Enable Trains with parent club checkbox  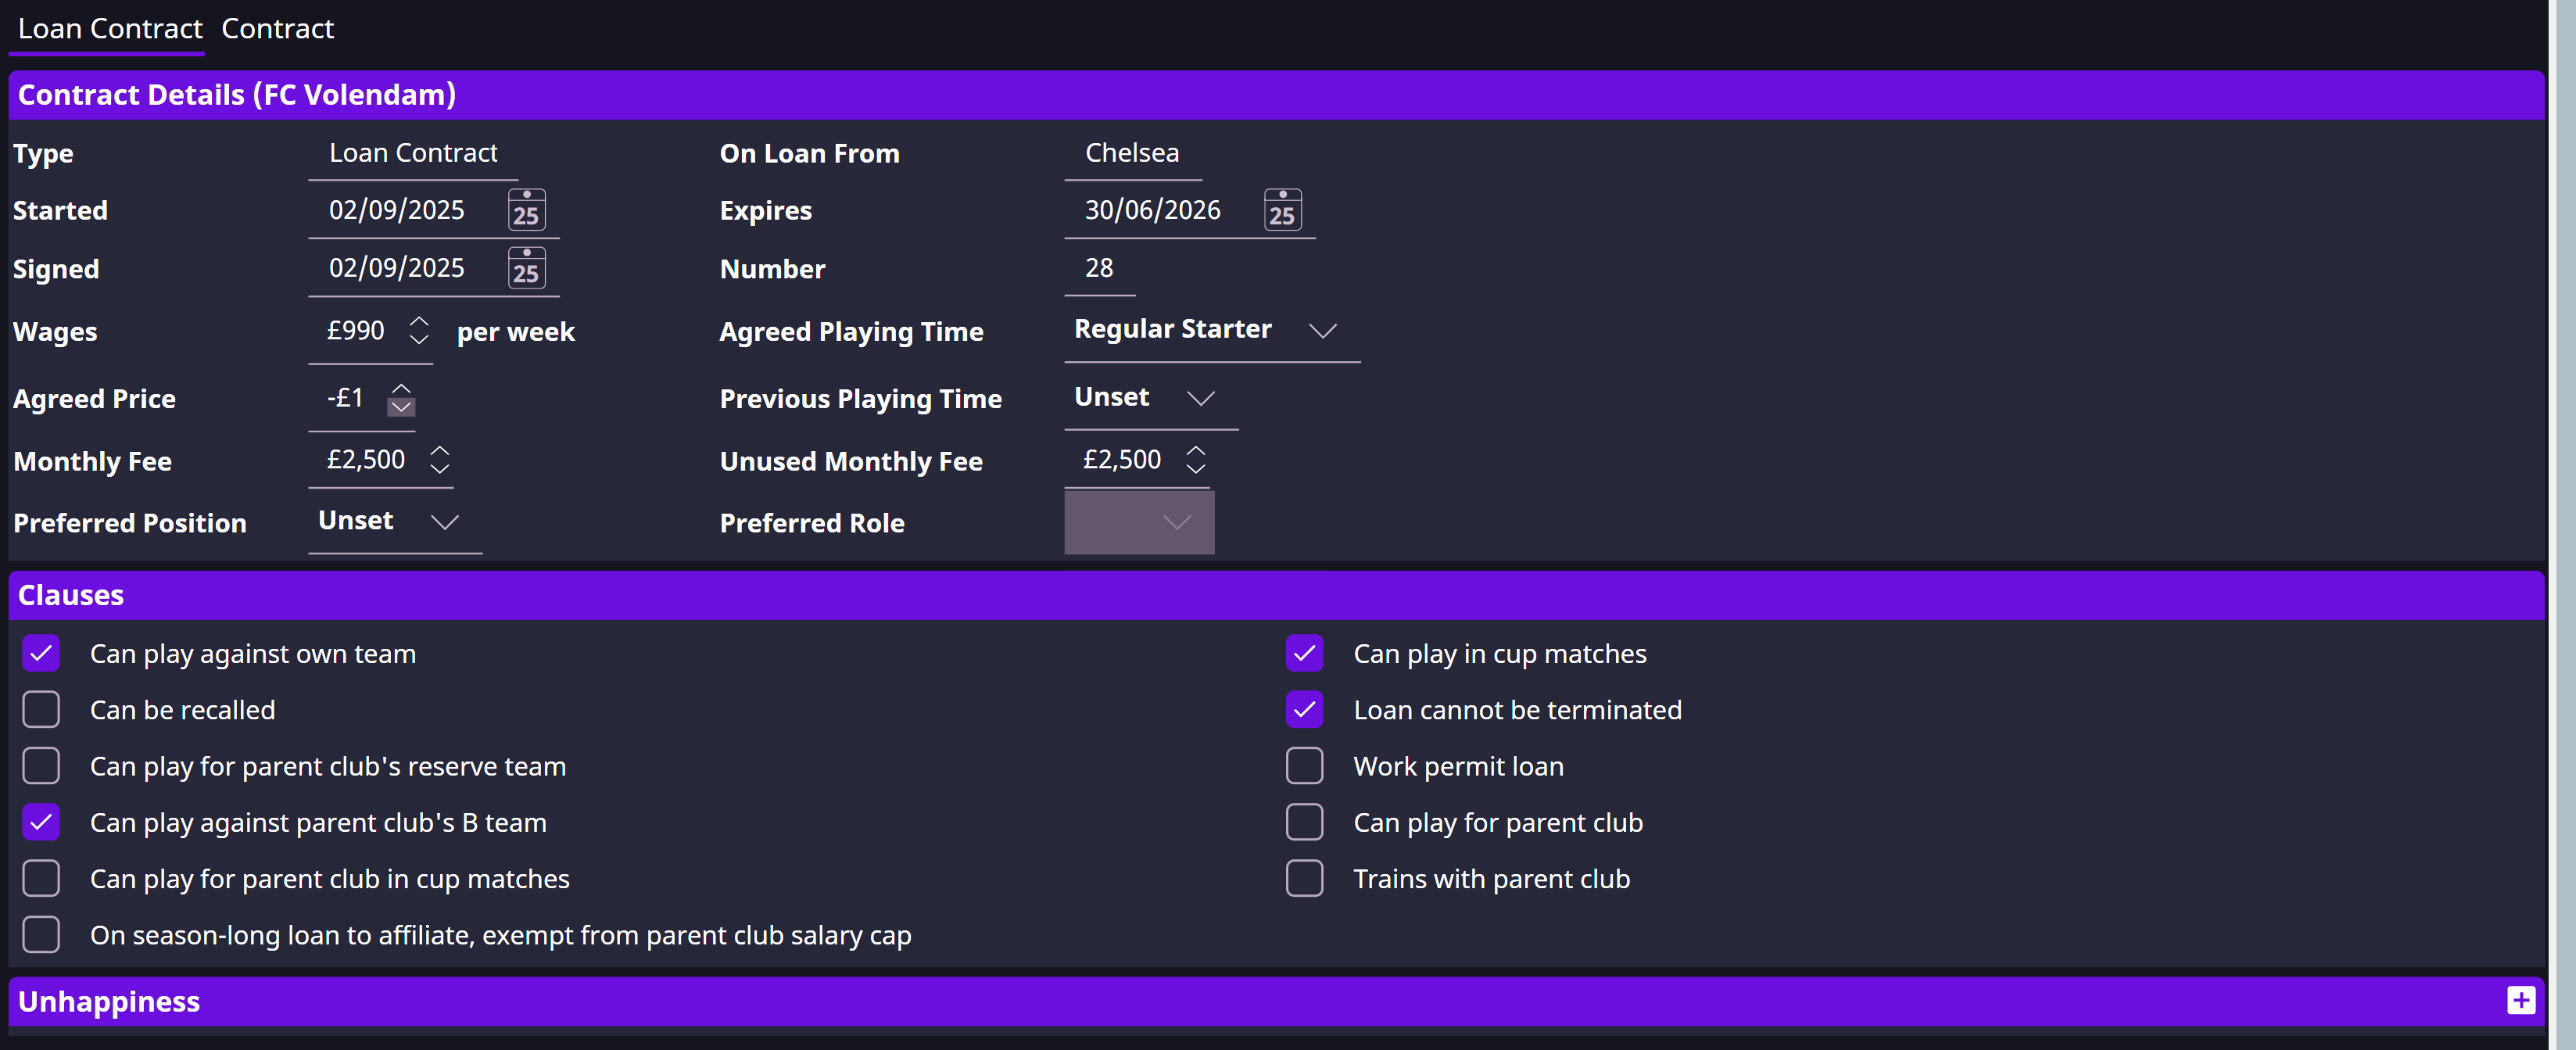(1304, 879)
